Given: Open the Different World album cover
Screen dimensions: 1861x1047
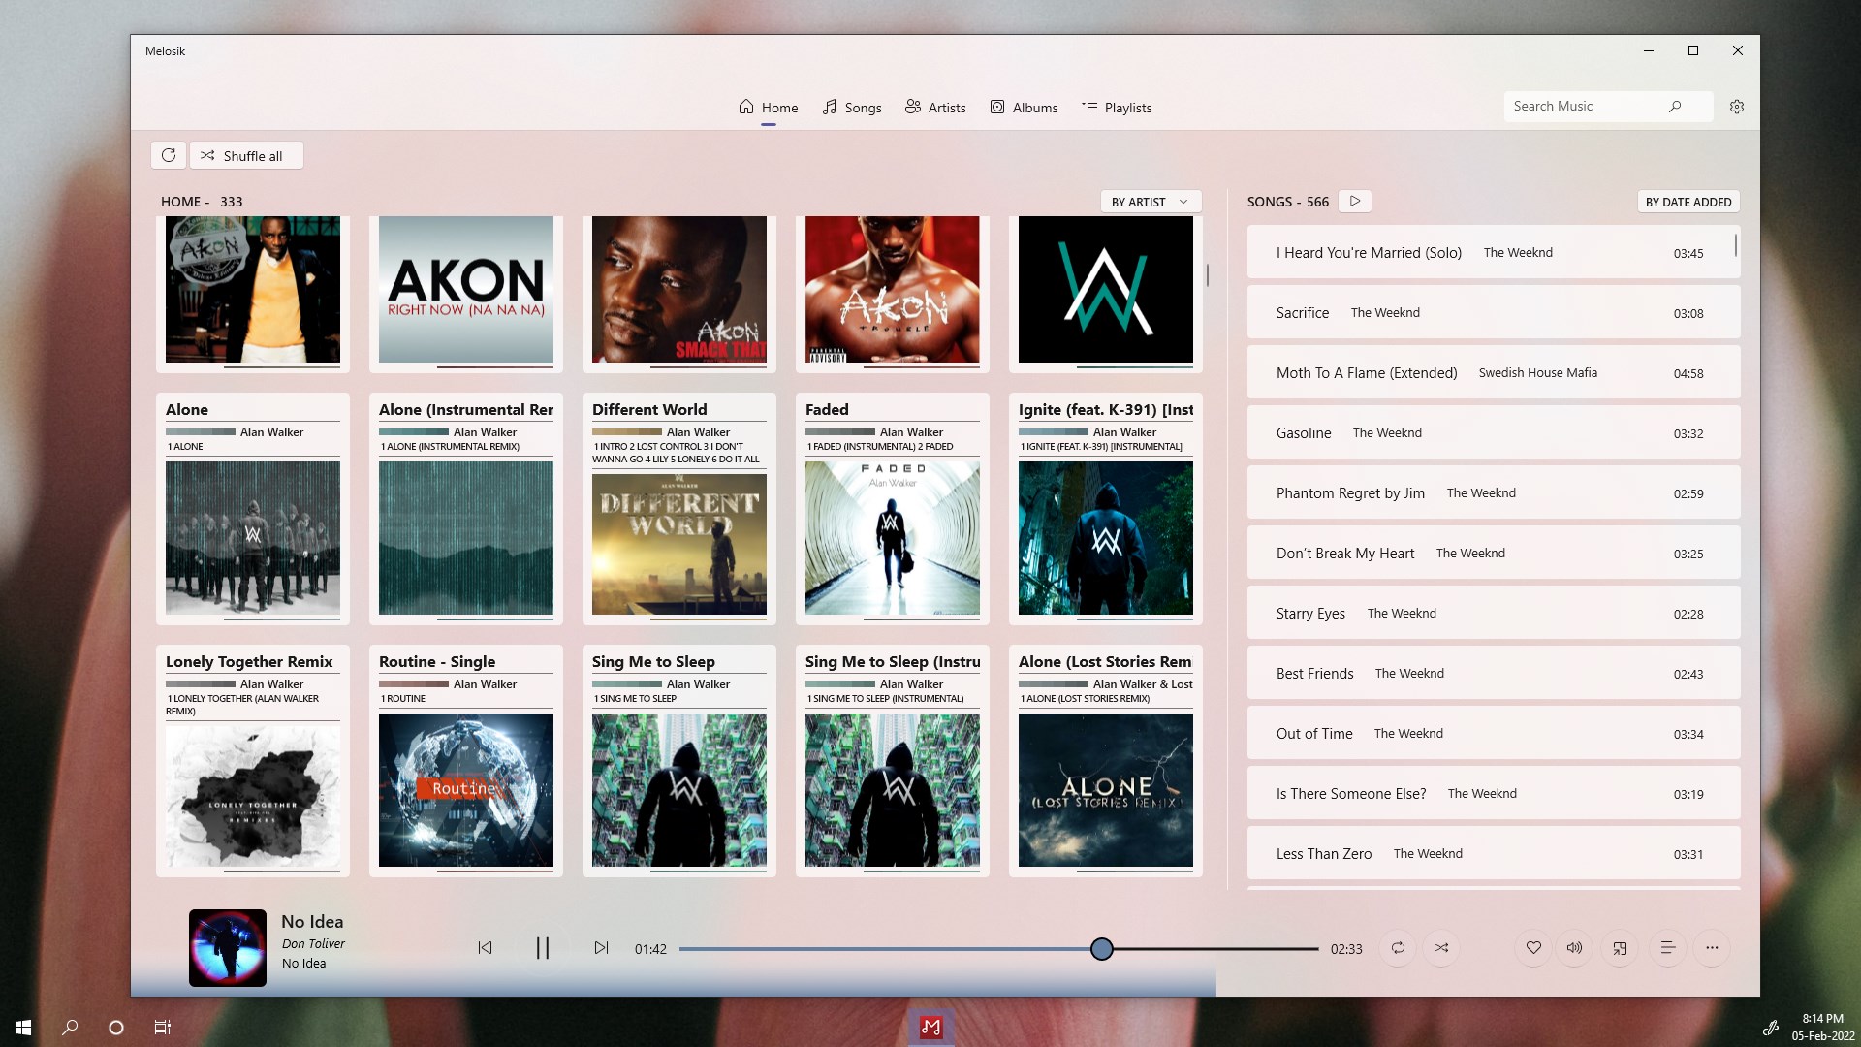Looking at the screenshot, I should pos(679,544).
